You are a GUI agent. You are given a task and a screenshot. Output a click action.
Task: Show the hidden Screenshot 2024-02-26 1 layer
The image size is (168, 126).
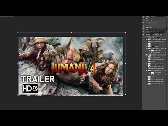[x=146, y=42]
